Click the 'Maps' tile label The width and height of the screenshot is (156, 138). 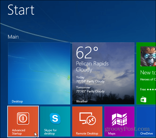(x=112, y=133)
